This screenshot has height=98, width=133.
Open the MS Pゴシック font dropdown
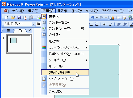click(34, 24)
